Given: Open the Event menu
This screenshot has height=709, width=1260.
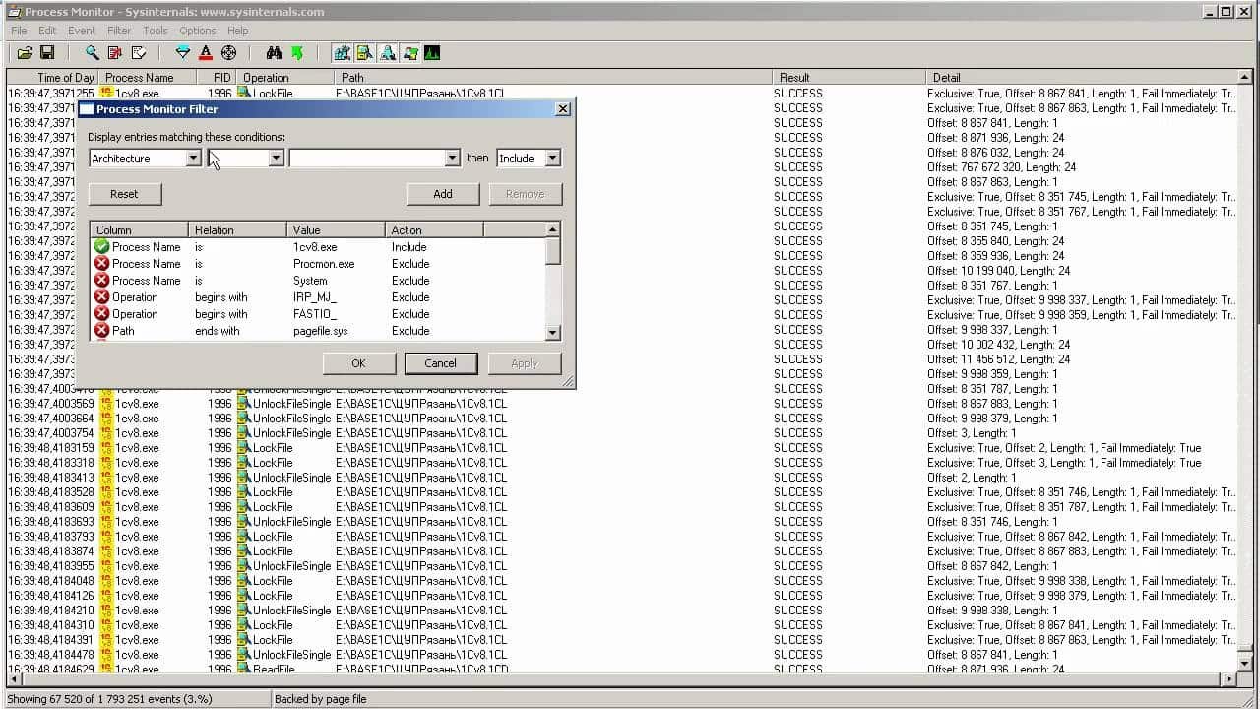Looking at the screenshot, I should [x=82, y=31].
